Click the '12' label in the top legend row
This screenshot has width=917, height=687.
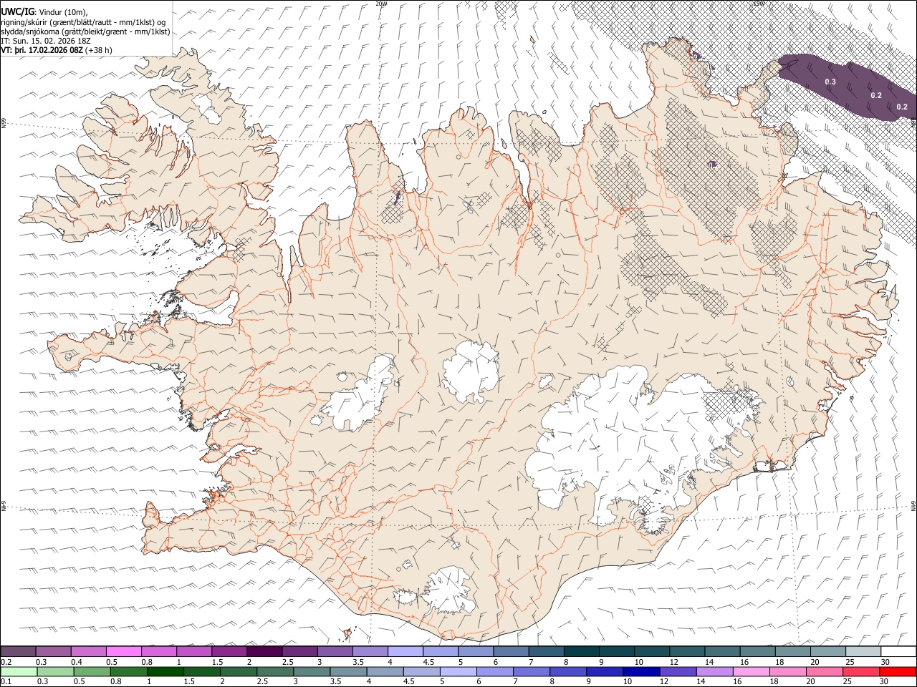674,662
